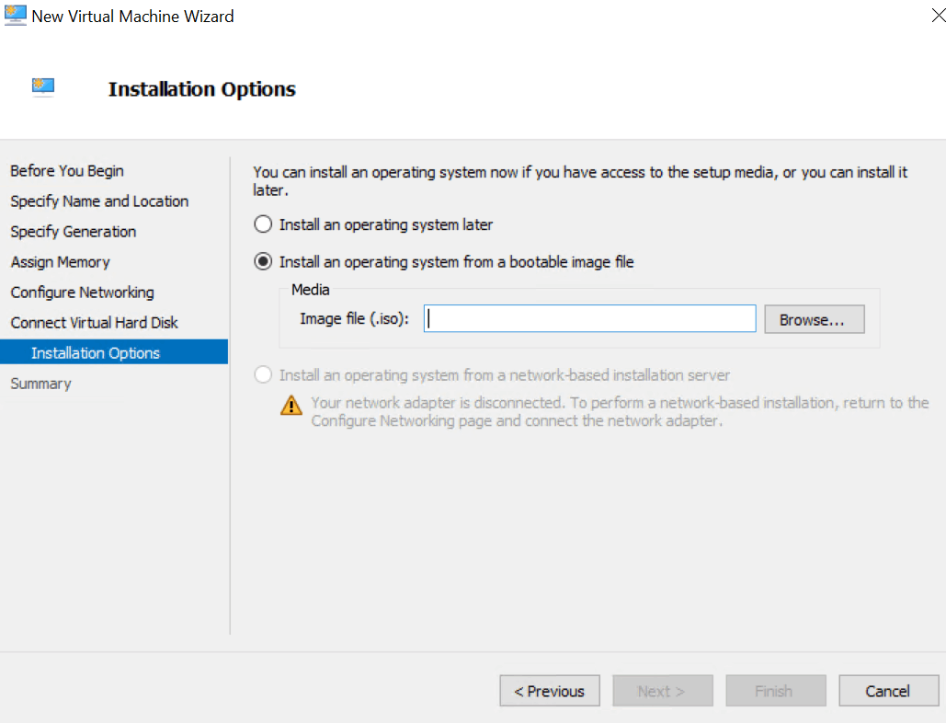Open the 'Summary' page

click(x=40, y=383)
